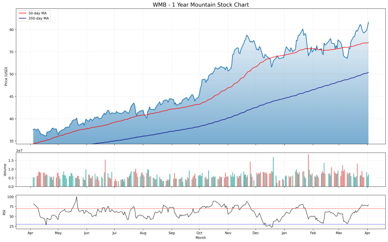Click the "Month" x-axis title
388x242 pixels.
coord(201,238)
